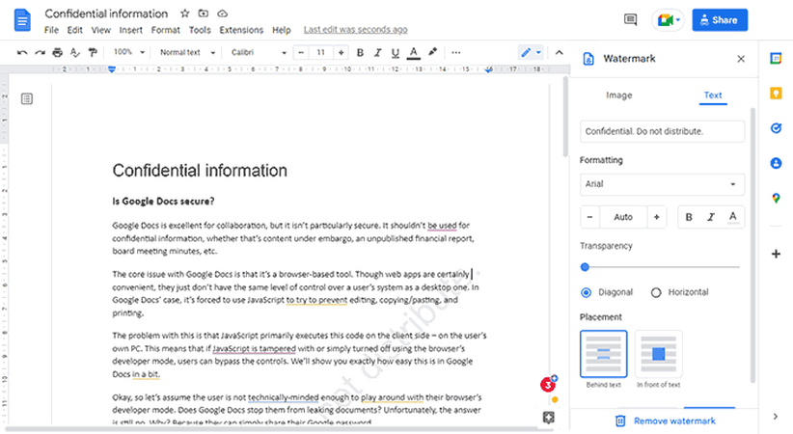Open Last edit was seconds ago link
Image resolution: width=793 pixels, height=434 pixels.
pos(356,29)
